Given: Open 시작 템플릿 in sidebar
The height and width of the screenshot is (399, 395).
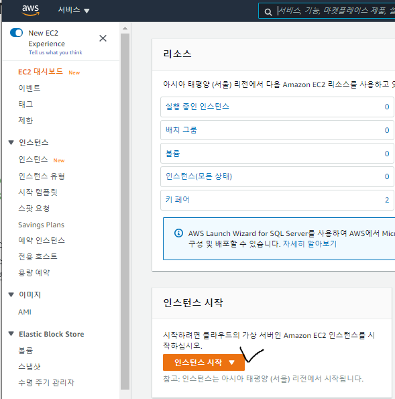Looking at the screenshot, I should (38, 192).
